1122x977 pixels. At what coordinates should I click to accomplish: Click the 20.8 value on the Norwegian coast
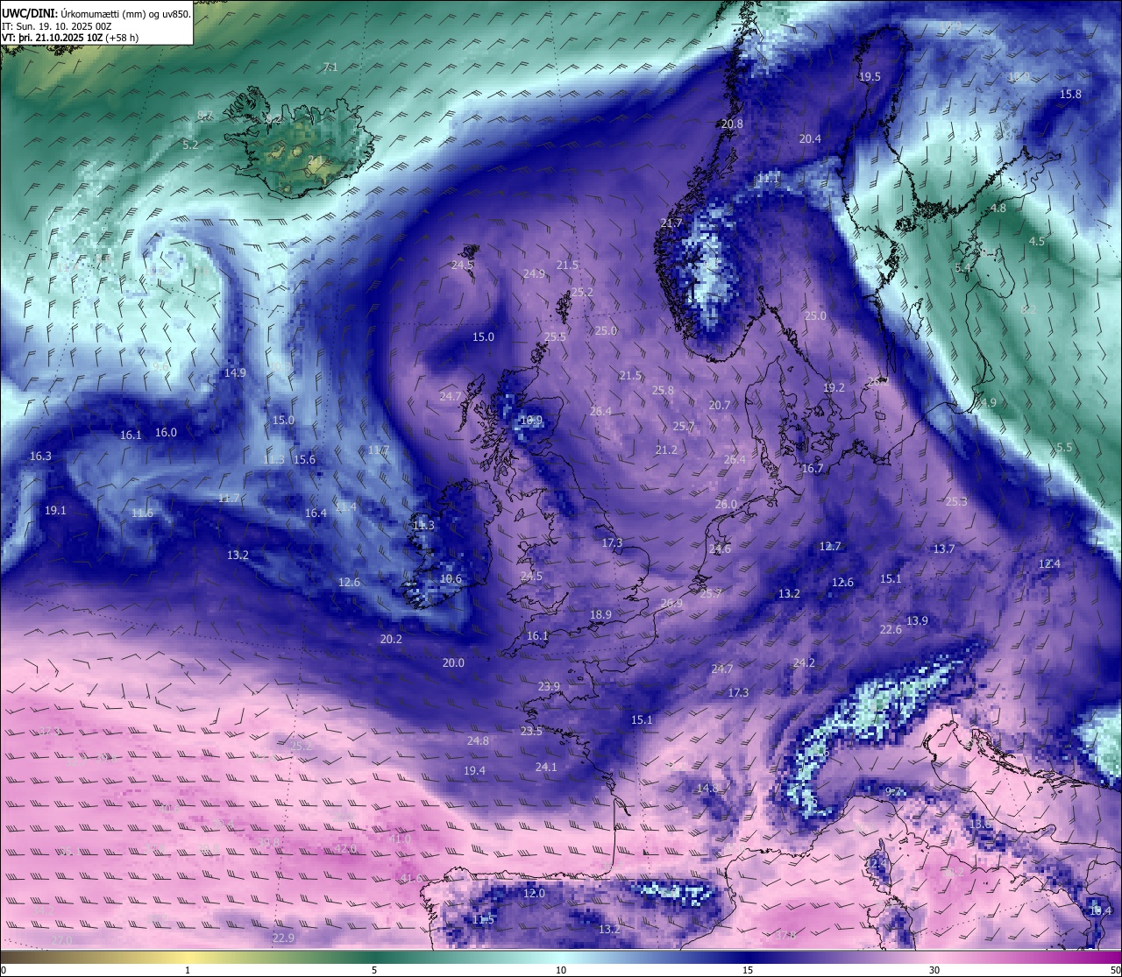pos(732,124)
